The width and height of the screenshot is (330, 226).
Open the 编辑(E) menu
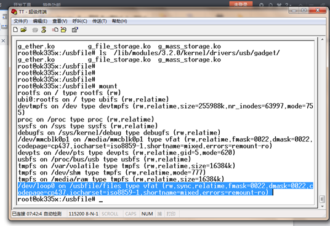40,21
